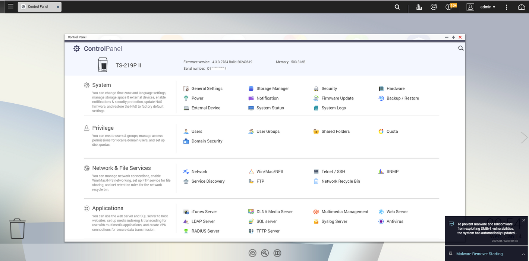Maximize the Control Panel window
Viewport: 529px width, 261px height.
click(453, 37)
